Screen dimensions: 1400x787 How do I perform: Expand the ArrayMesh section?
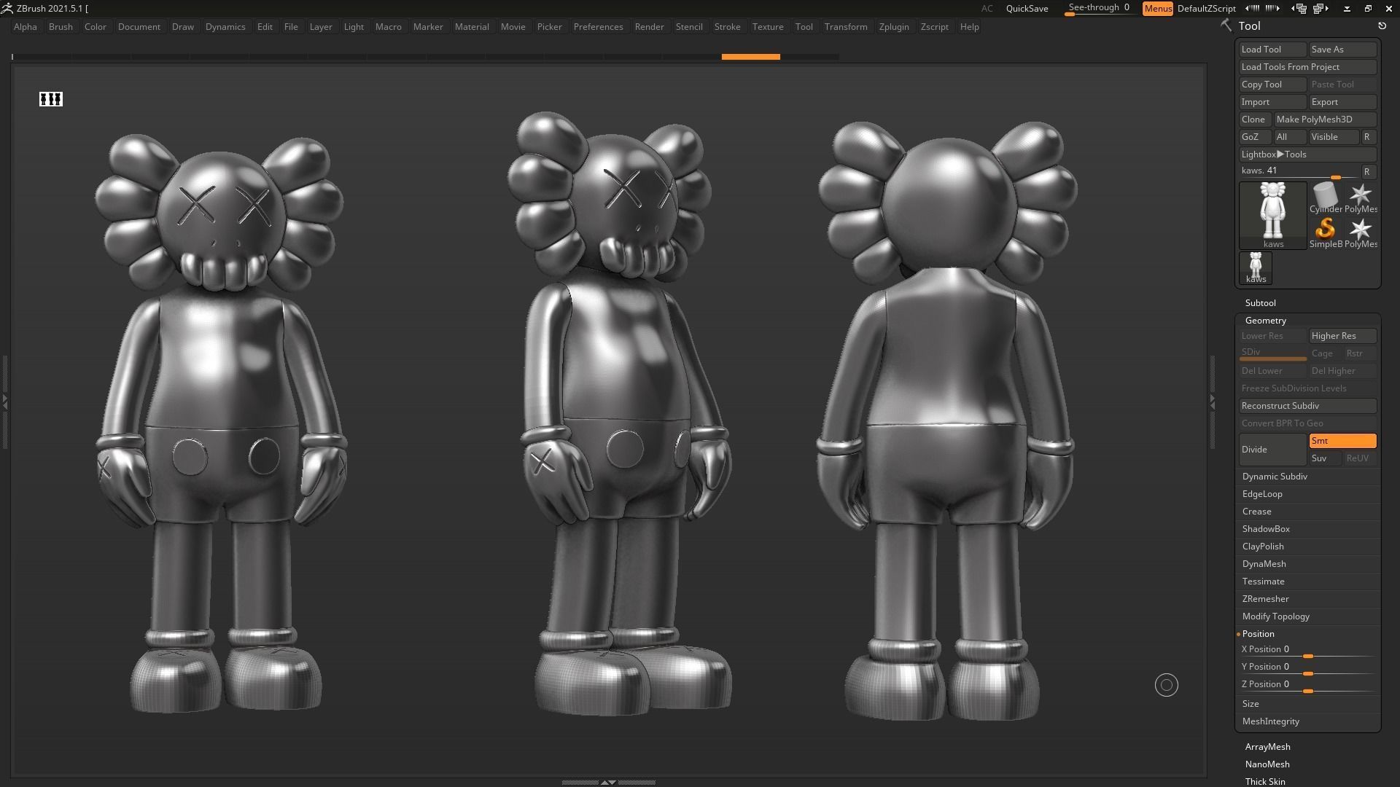[1267, 747]
